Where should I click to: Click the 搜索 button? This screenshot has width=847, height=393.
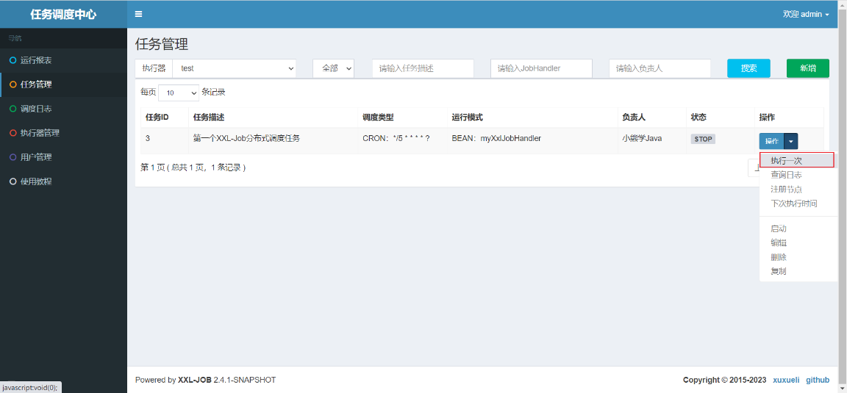[748, 68]
